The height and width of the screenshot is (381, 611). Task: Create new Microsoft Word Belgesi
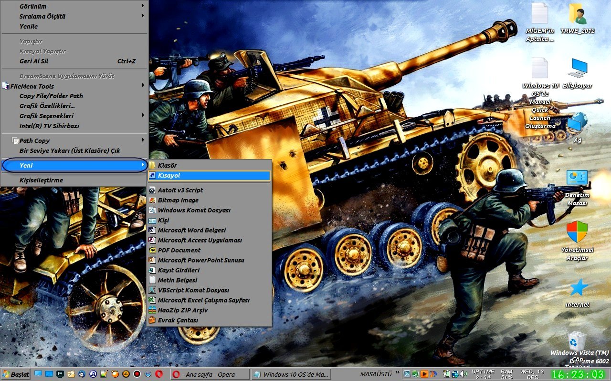210,230
